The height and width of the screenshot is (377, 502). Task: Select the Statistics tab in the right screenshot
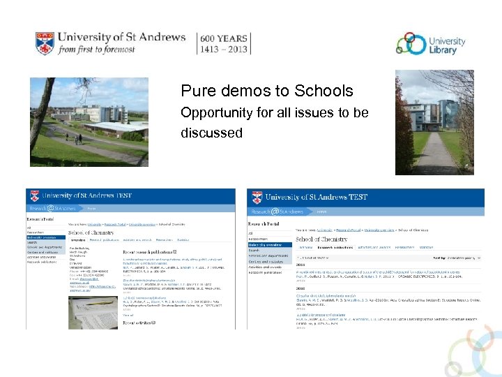[x=426, y=247]
